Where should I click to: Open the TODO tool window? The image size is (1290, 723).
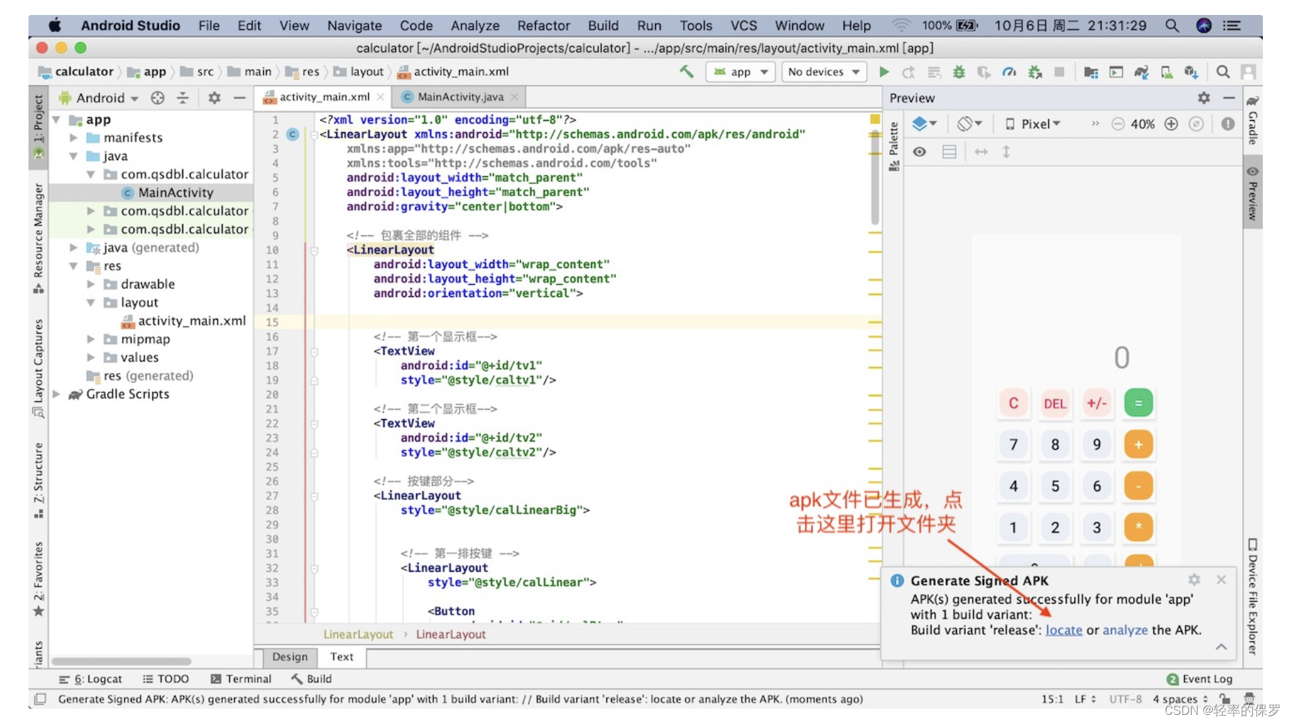point(166,679)
